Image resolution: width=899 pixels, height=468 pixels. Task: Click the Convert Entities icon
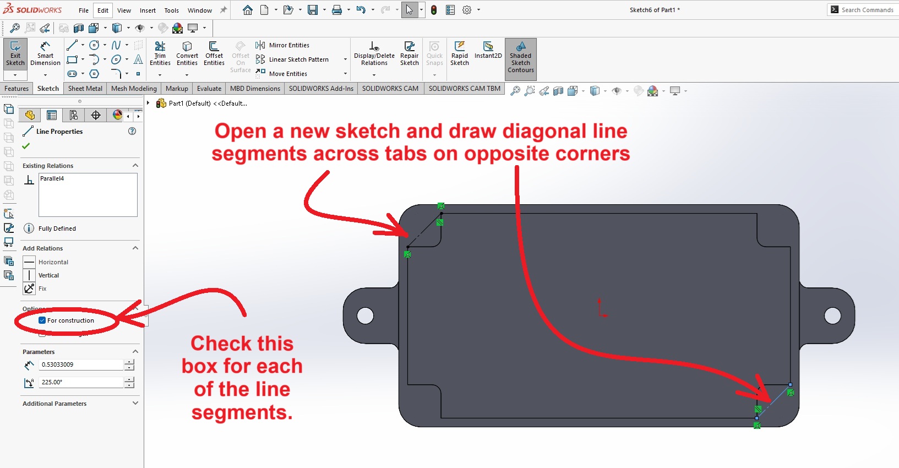click(x=187, y=53)
